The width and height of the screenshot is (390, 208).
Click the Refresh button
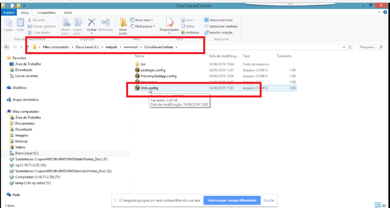[x=350, y=47]
